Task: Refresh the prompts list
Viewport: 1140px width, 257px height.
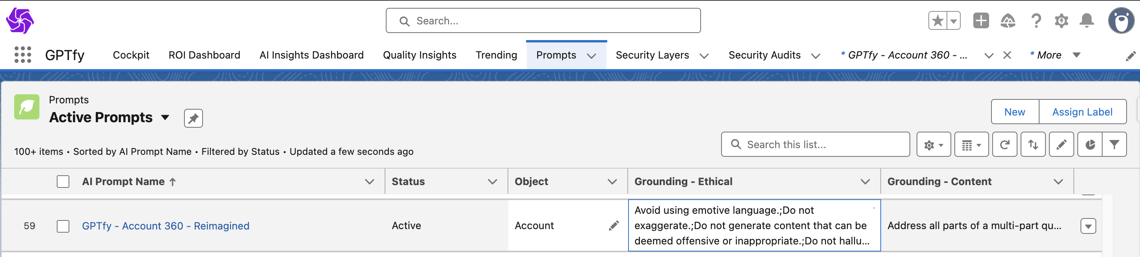Action: 1004,144
